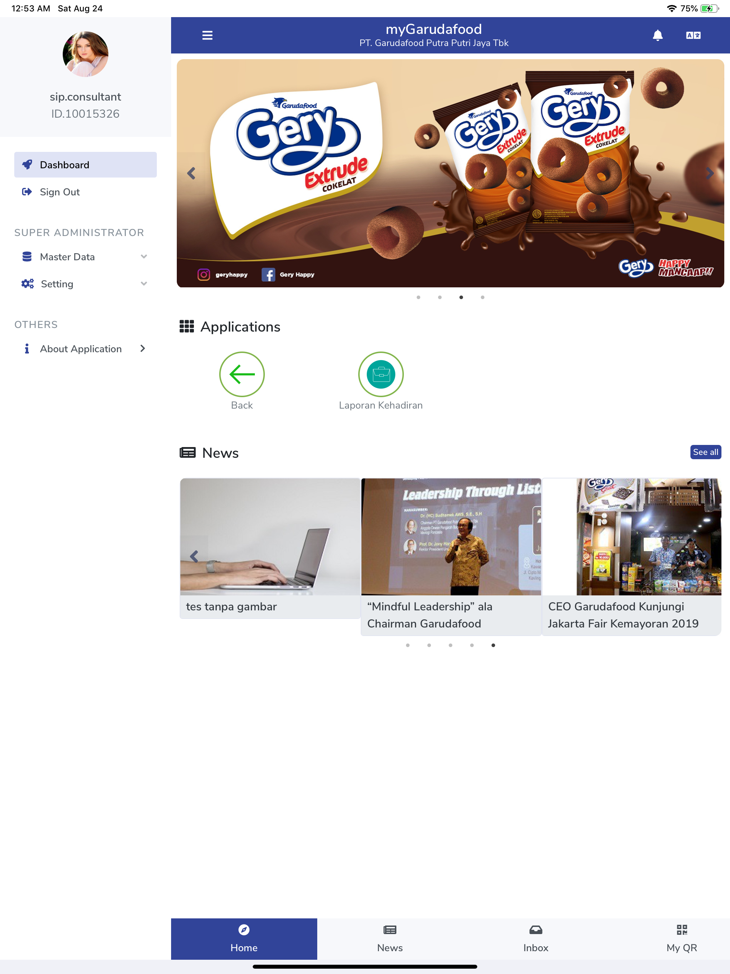Switch to the Inbox tab

(x=536, y=939)
